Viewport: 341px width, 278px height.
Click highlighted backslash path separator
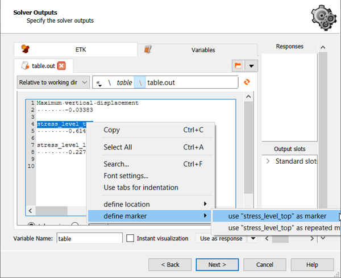pos(140,82)
